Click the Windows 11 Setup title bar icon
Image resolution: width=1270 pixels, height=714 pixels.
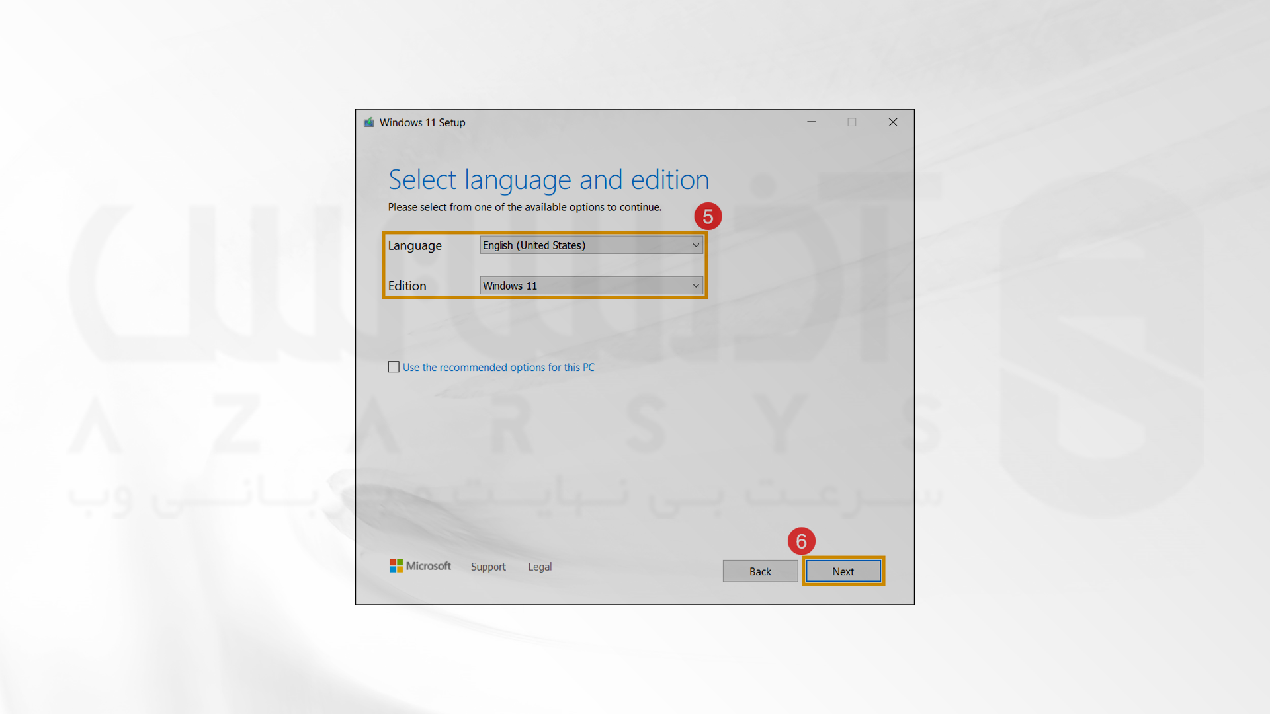369,122
